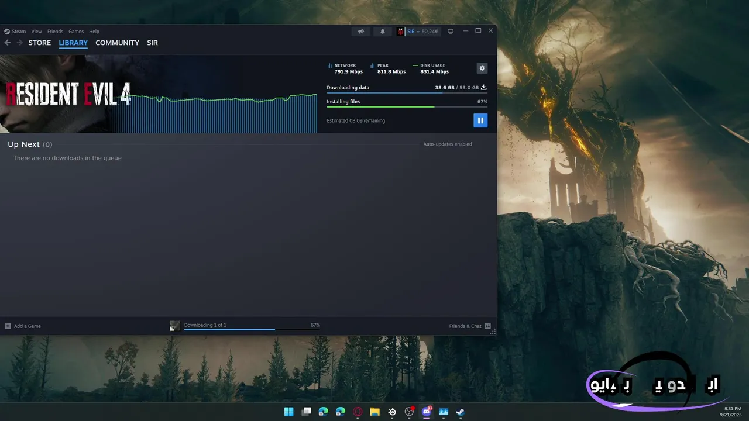The image size is (749, 421).
Task: Click the Auto-updates enabled label
Action: [448, 144]
